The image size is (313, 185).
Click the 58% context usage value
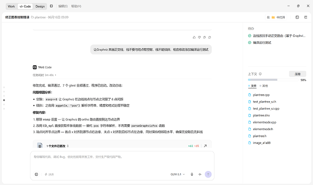pos(303,80)
